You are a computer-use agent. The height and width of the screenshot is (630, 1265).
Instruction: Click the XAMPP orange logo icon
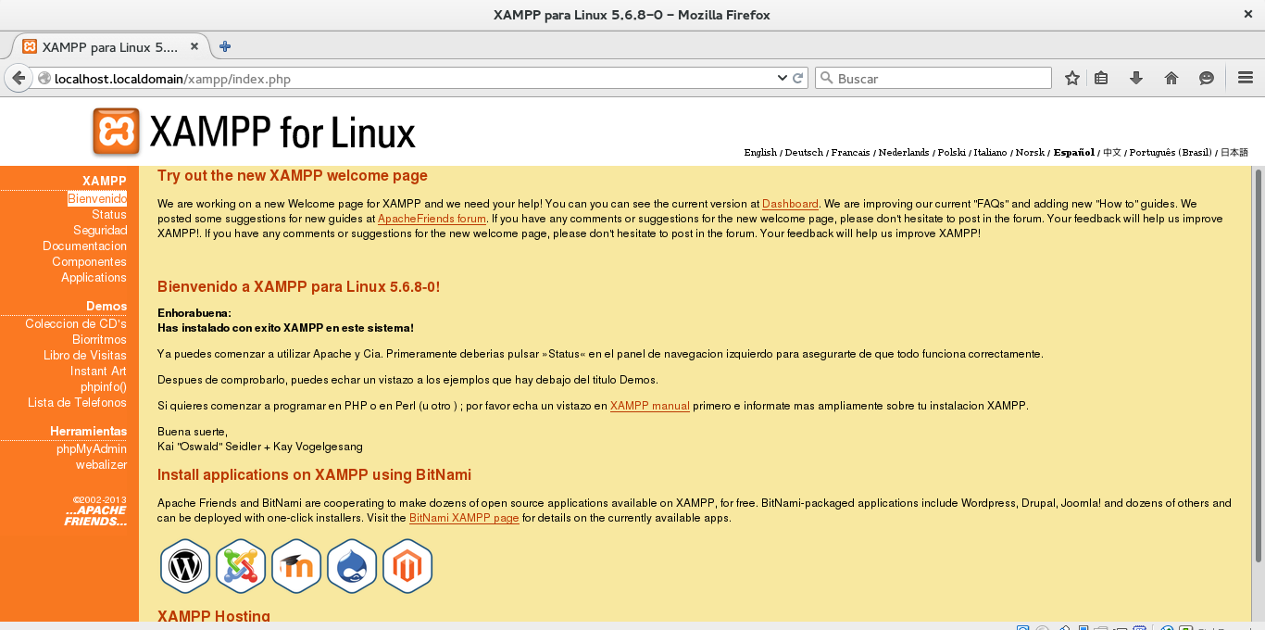[116, 132]
